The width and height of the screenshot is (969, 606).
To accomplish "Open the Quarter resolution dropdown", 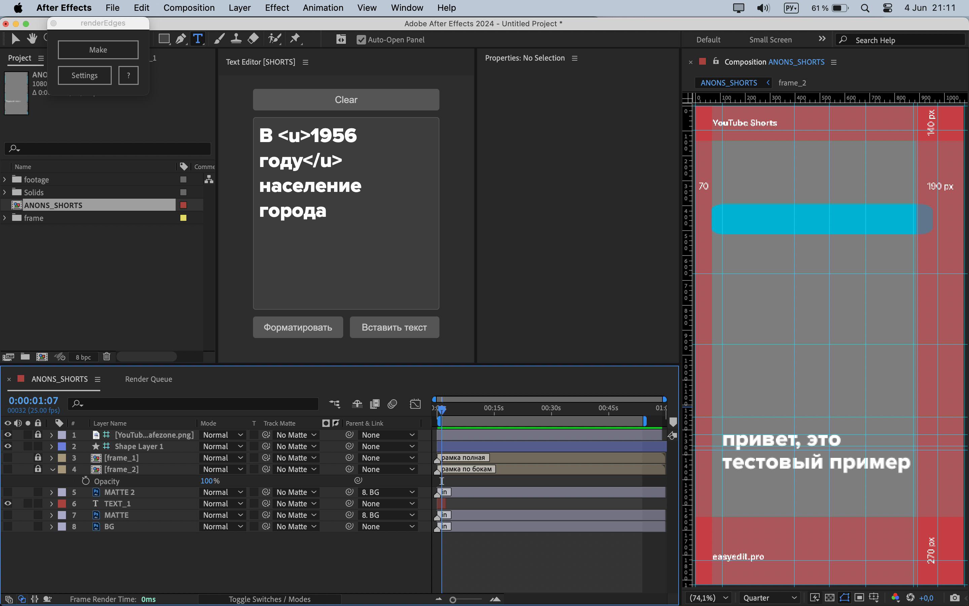I will click(x=769, y=598).
